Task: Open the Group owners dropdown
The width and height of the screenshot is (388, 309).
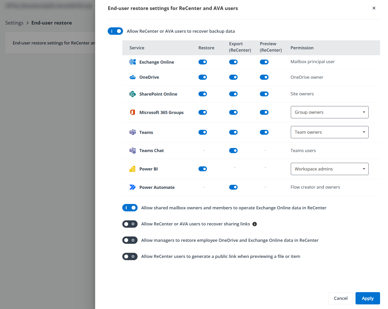Action: click(329, 112)
